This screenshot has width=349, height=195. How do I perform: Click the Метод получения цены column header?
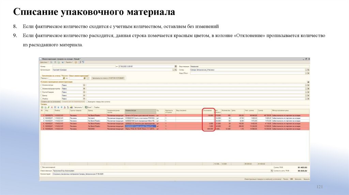(x=290, y=111)
